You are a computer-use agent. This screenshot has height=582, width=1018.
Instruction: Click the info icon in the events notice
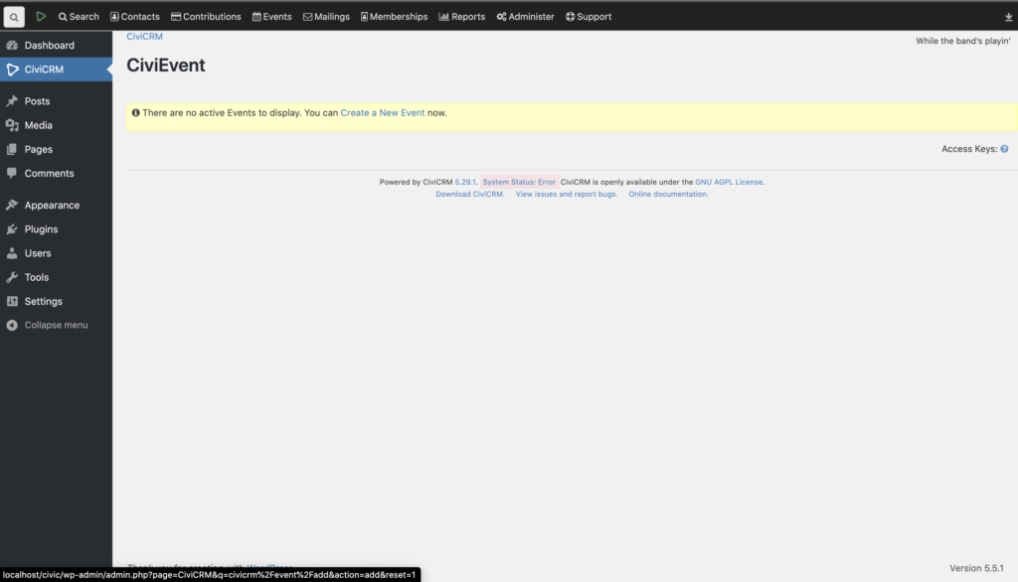[x=135, y=113]
